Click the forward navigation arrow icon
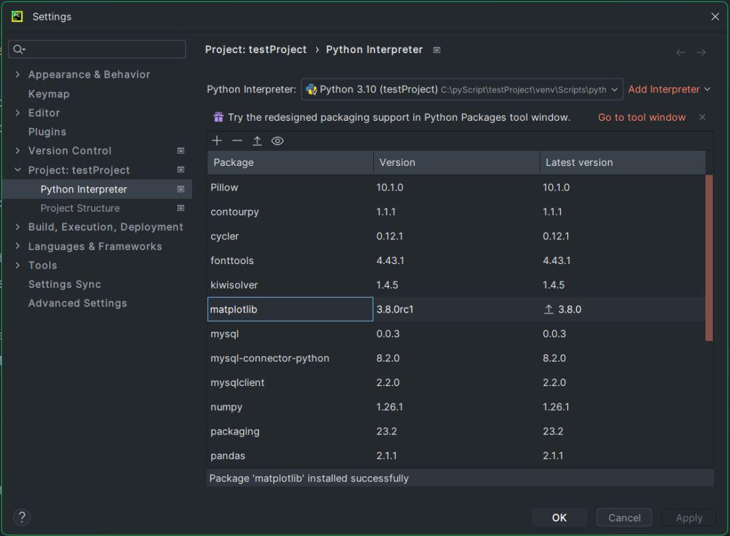 coord(701,52)
